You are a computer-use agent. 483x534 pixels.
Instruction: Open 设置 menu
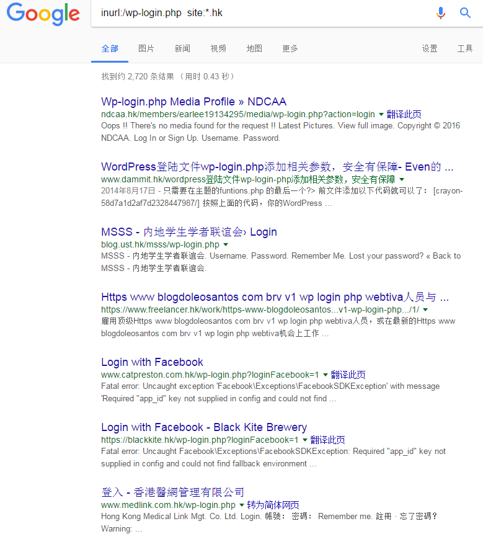430,49
